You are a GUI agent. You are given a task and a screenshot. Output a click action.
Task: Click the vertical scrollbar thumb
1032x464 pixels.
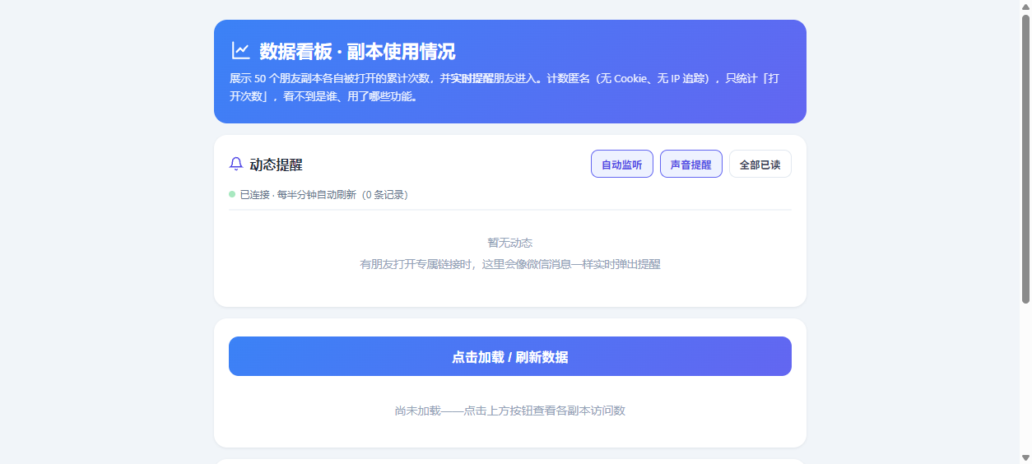tap(1025, 158)
